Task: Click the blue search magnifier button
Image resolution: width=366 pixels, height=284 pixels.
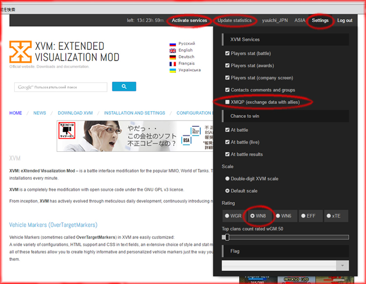Action: click(x=124, y=86)
